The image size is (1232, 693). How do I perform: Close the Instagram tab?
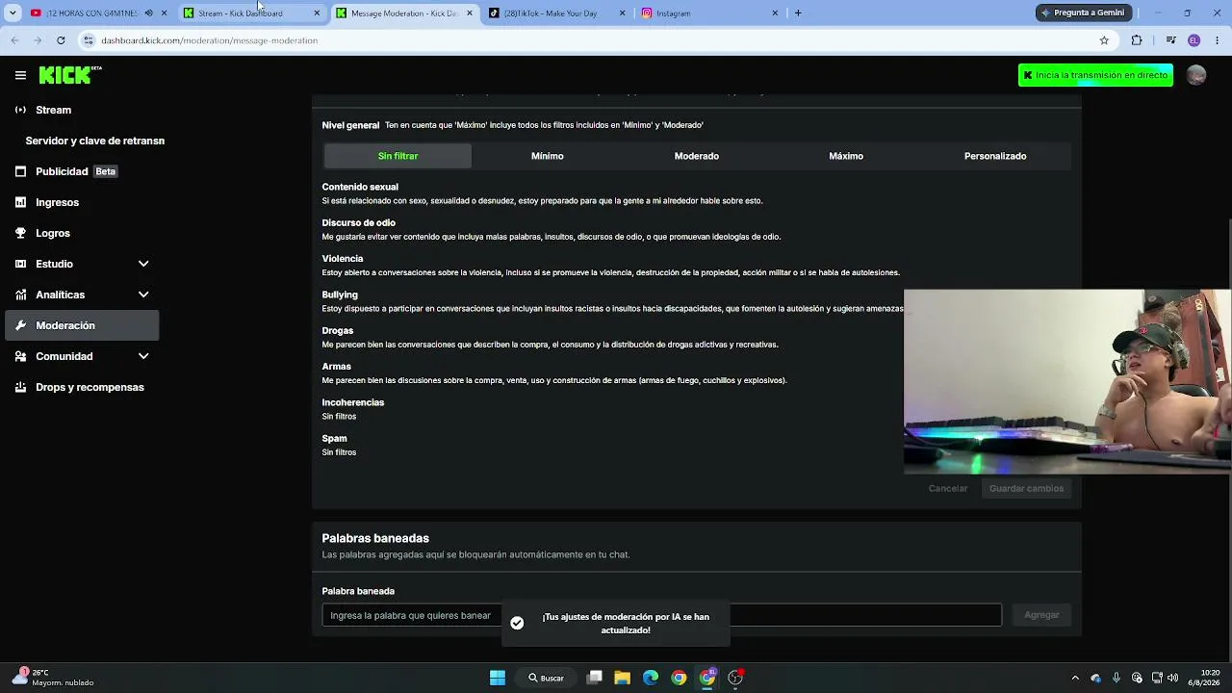pos(775,13)
